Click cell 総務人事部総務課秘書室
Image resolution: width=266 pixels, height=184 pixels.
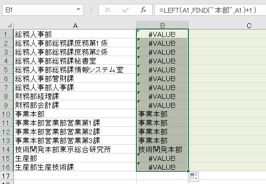tap(75, 61)
